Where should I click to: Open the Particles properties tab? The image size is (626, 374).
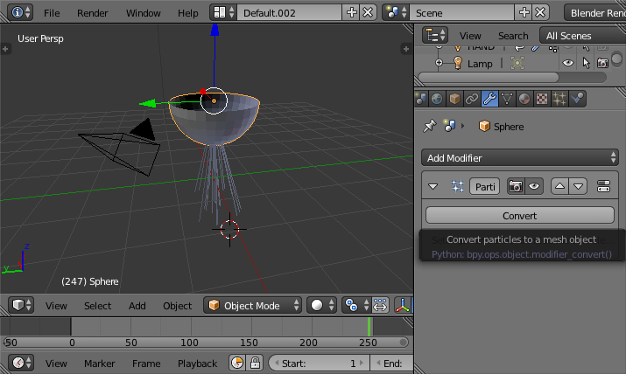point(559,99)
